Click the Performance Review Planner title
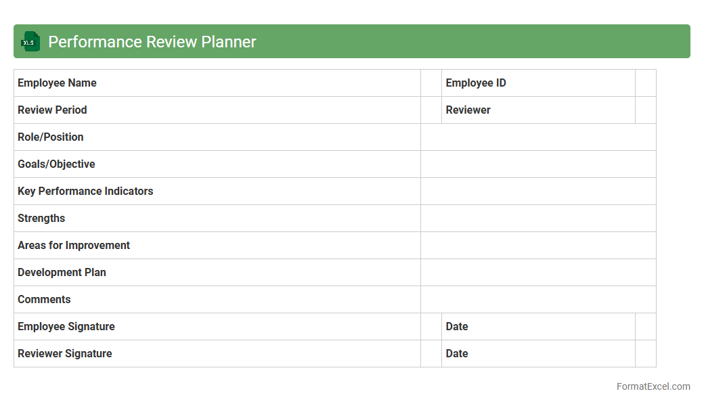The image size is (704, 406). [152, 41]
